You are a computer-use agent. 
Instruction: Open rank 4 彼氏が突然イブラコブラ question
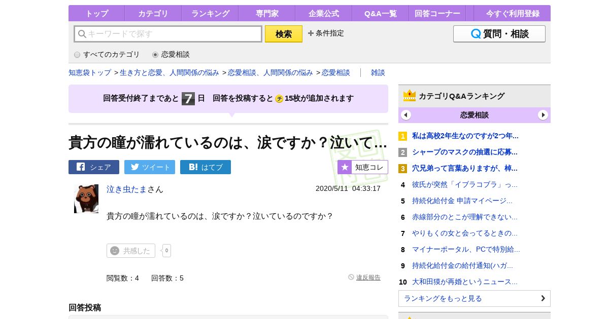(x=465, y=184)
